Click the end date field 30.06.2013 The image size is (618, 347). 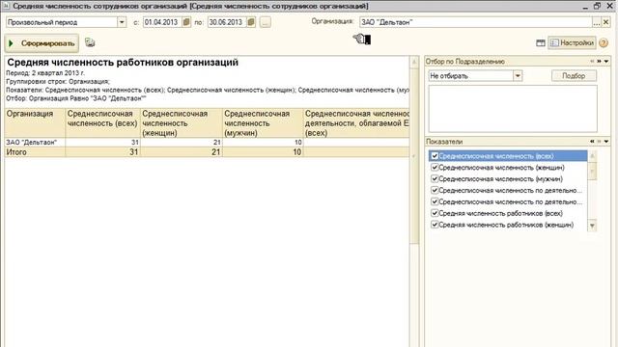(227, 22)
